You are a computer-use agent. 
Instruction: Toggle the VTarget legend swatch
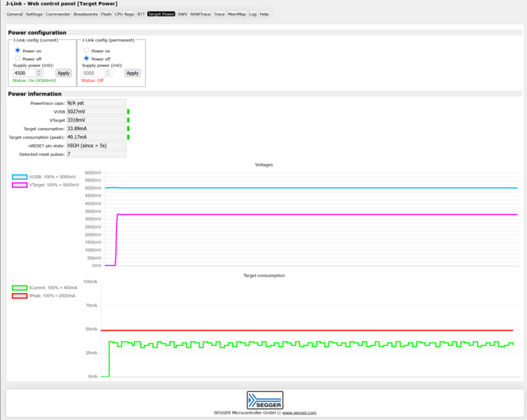click(x=20, y=185)
